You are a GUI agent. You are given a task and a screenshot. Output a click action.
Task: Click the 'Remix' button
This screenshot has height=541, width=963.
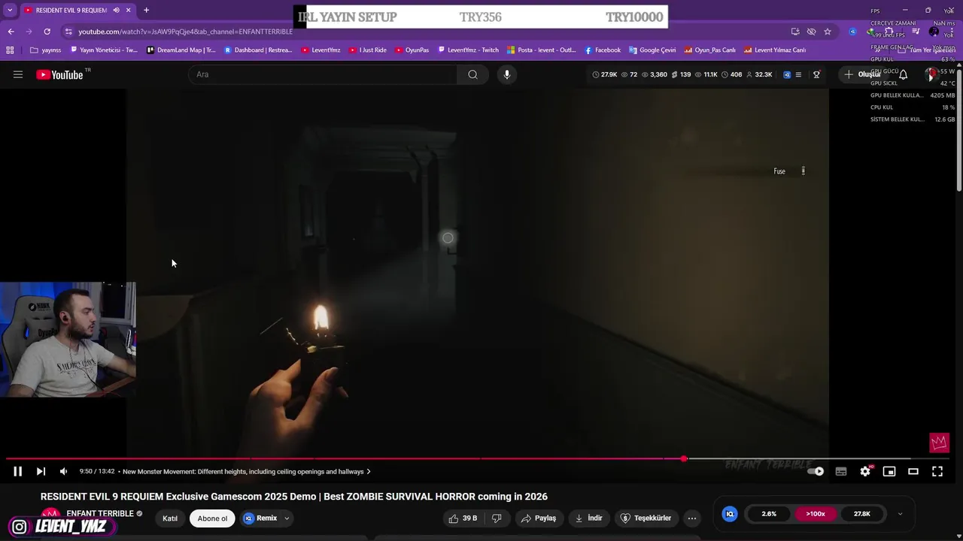[260, 518]
